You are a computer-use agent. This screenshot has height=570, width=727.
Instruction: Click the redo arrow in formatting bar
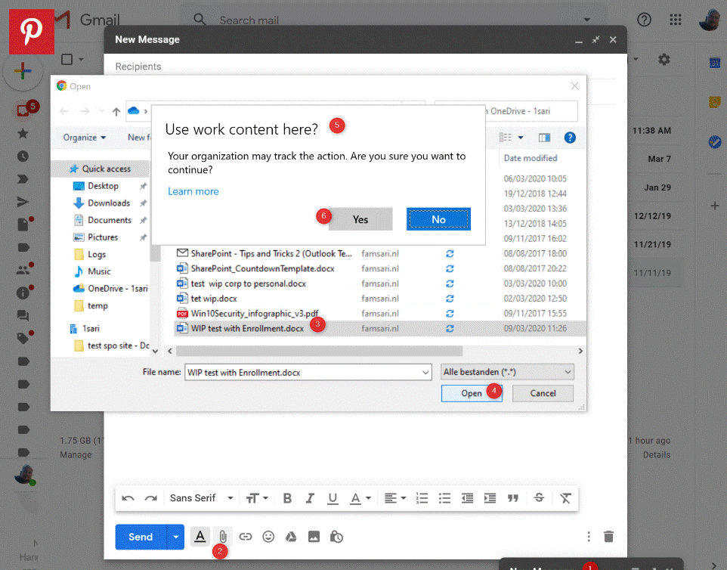pyautogui.click(x=150, y=498)
